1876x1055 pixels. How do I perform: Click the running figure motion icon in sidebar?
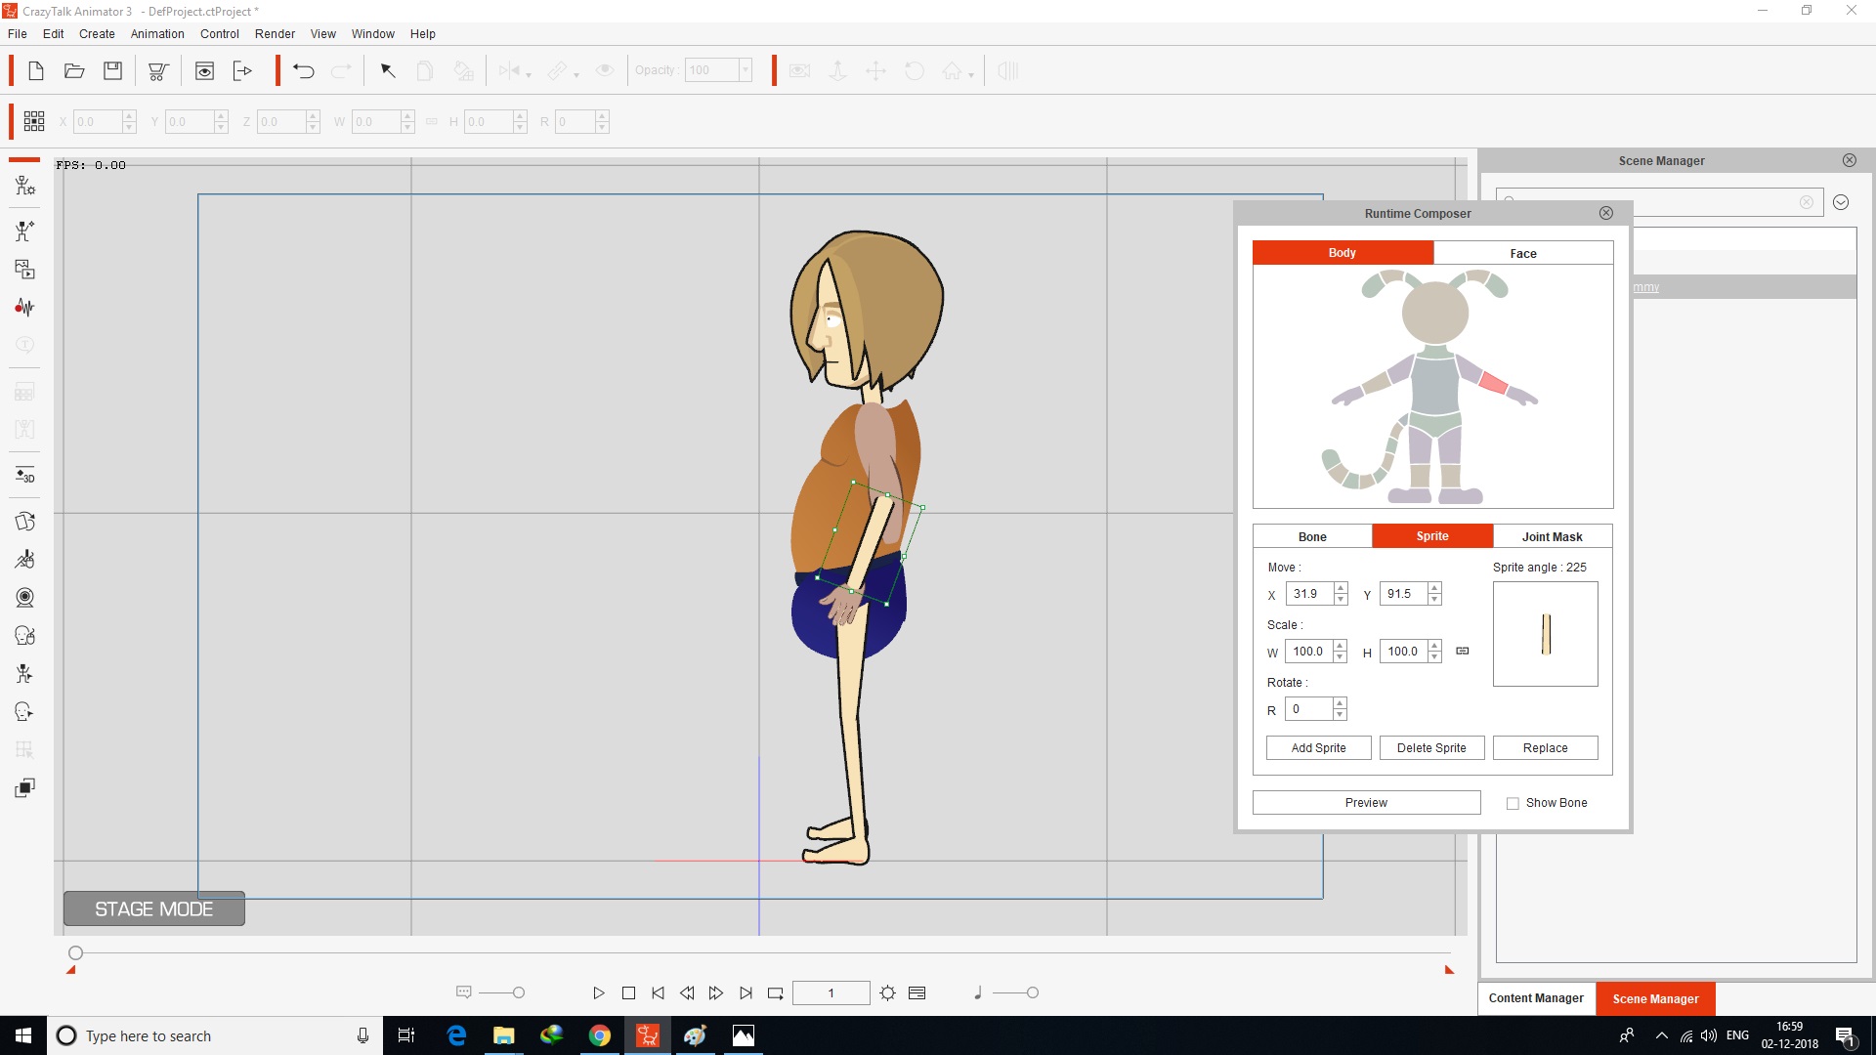click(25, 674)
